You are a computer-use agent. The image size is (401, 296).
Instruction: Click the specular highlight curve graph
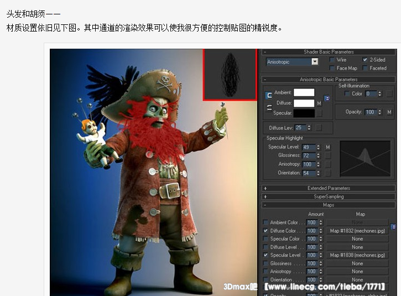[365, 159]
